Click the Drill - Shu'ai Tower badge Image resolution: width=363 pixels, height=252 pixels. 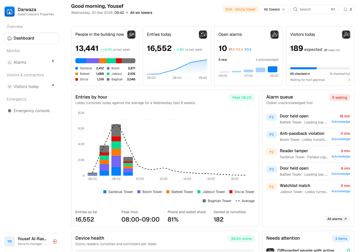240,9
